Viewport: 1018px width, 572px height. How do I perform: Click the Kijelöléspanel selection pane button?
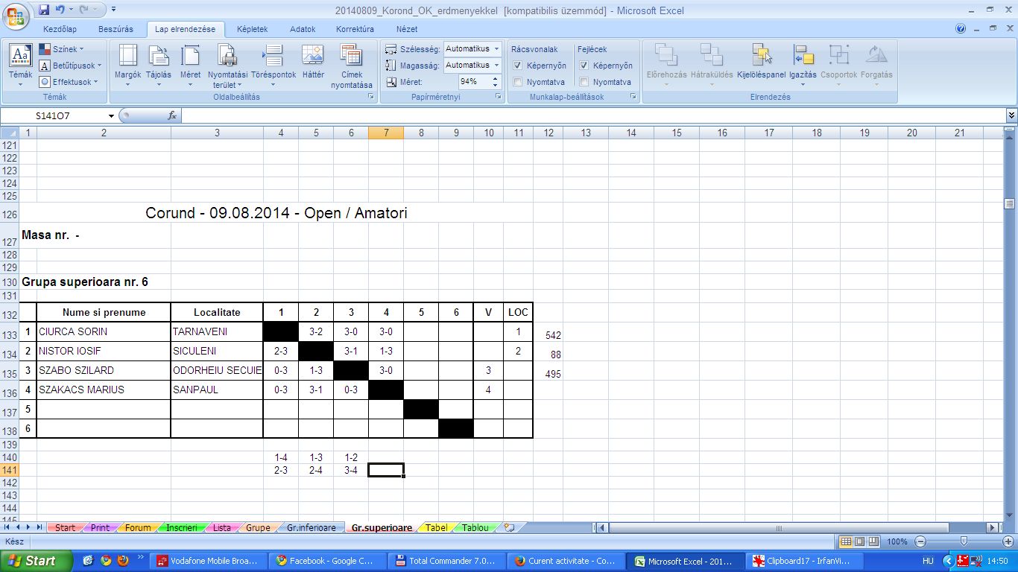pos(761,63)
